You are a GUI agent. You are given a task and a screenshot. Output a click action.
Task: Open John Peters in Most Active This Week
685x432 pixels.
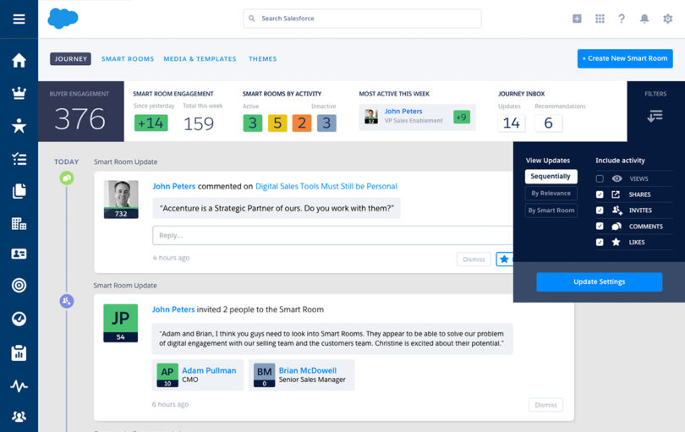coord(403,112)
